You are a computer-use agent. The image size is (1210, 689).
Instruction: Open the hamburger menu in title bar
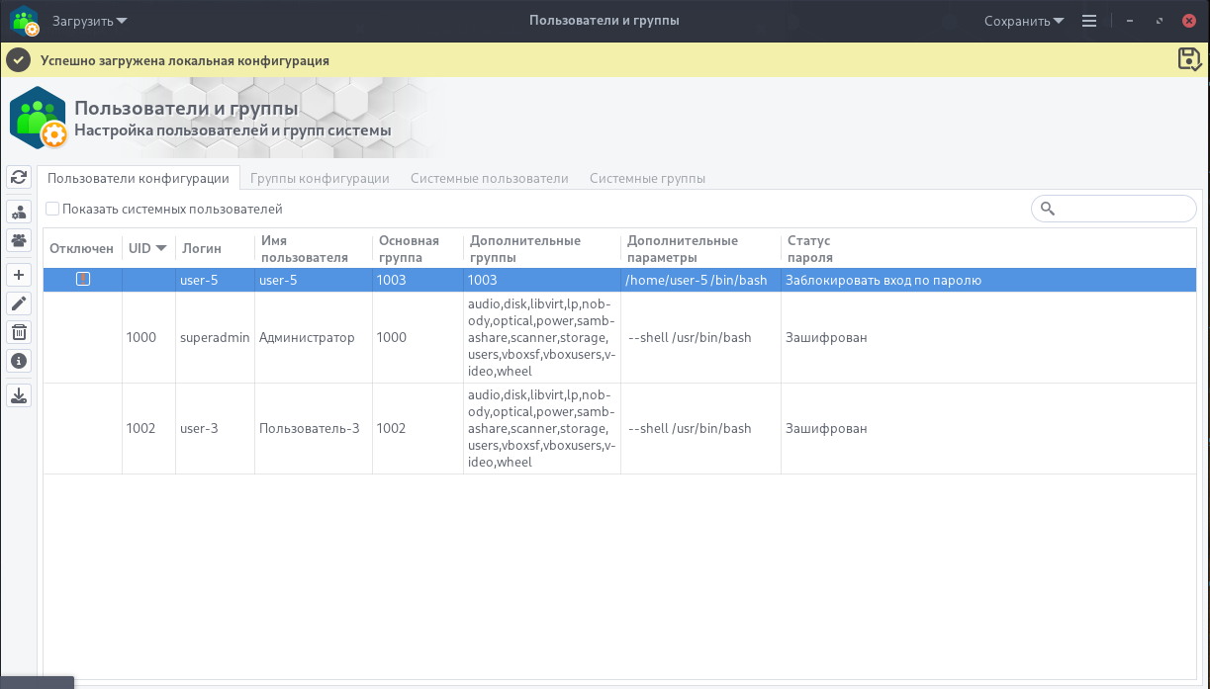[x=1089, y=21]
